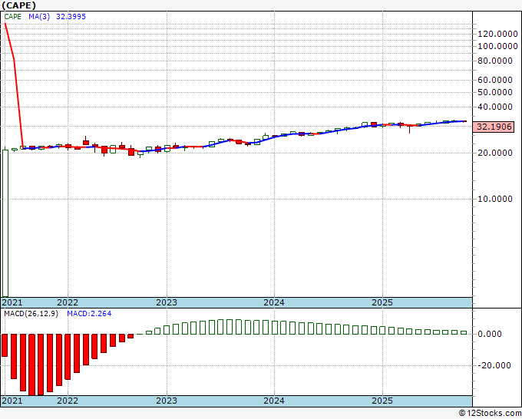Click the 100.0000 price axis label
Viewport: 522px width, 419px height.
click(497, 46)
